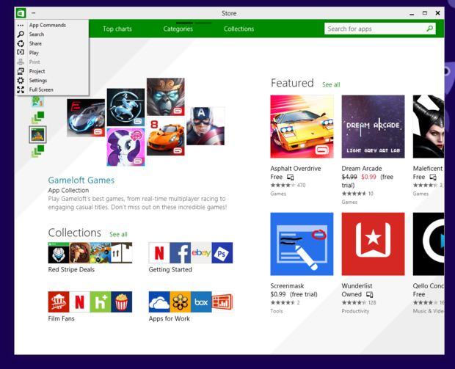
Task: Open the Collections tab
Action: pos(239,29)
